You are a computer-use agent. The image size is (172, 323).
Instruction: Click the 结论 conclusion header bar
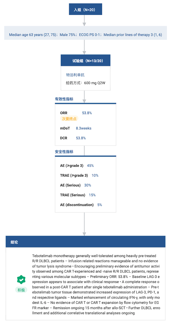86,242
